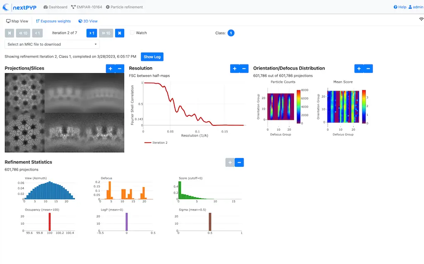
Task: Shrink the Orientation/Defocus Distribution panel
Action: tap(369, 69)
